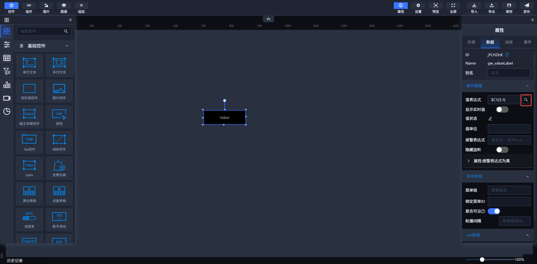Pick the 图片控件 control
Screen dimensions: 537x264
[x=59, y=91]
